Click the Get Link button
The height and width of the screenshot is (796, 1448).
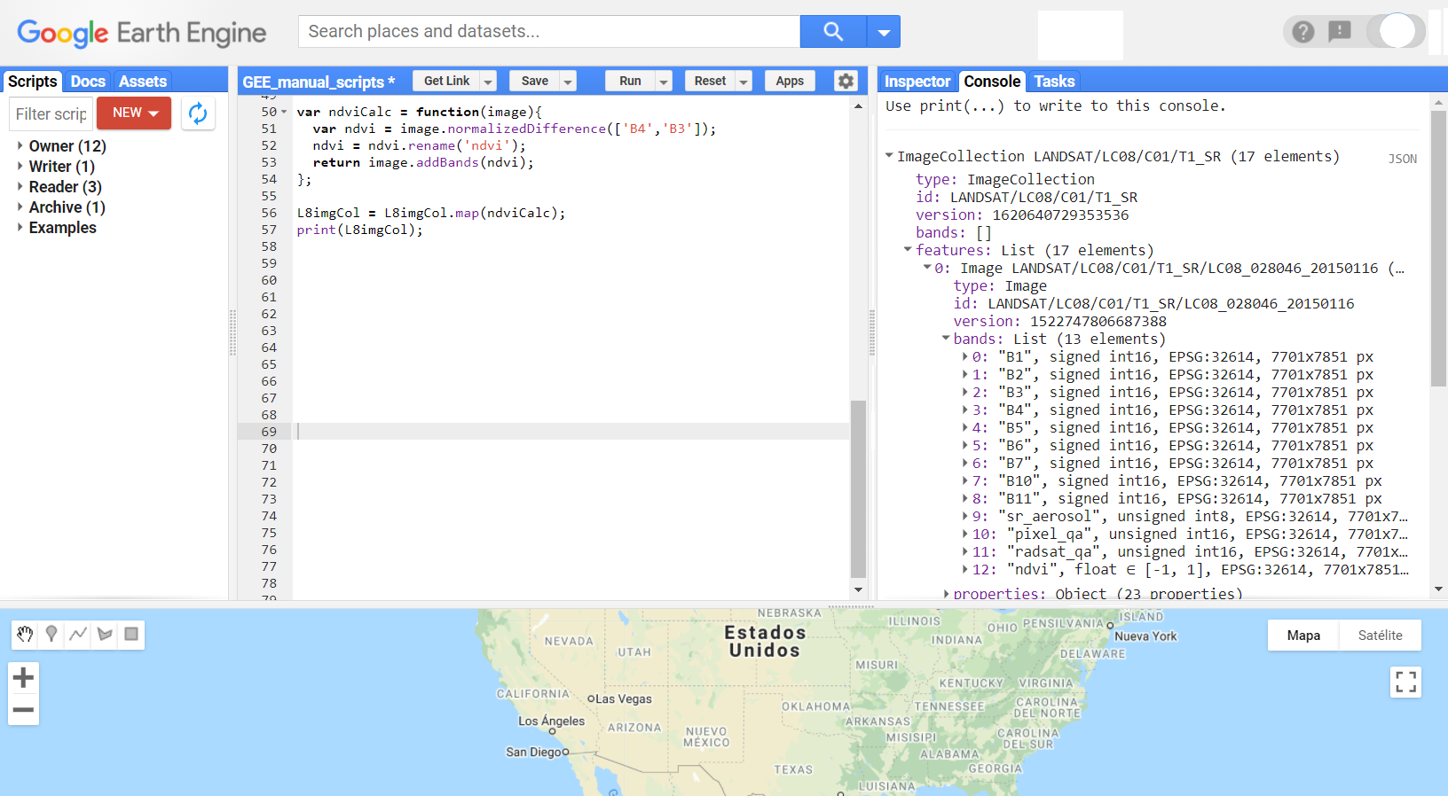tap(446, 81)
